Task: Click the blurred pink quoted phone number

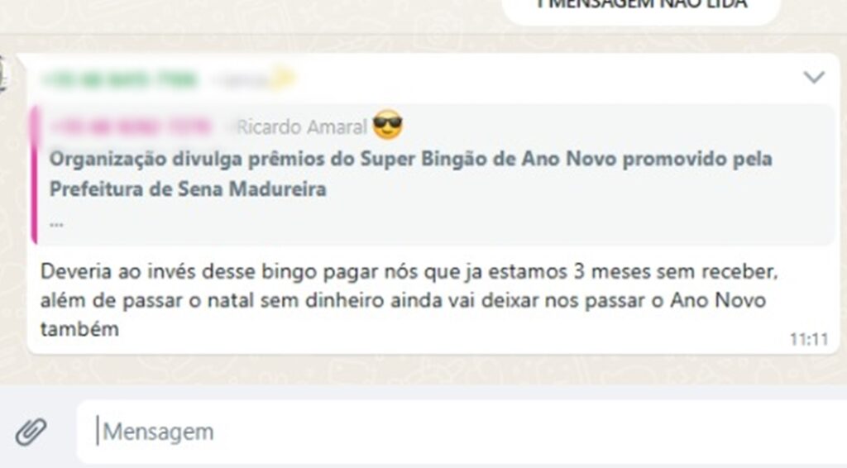Action: tap(131, 127)
